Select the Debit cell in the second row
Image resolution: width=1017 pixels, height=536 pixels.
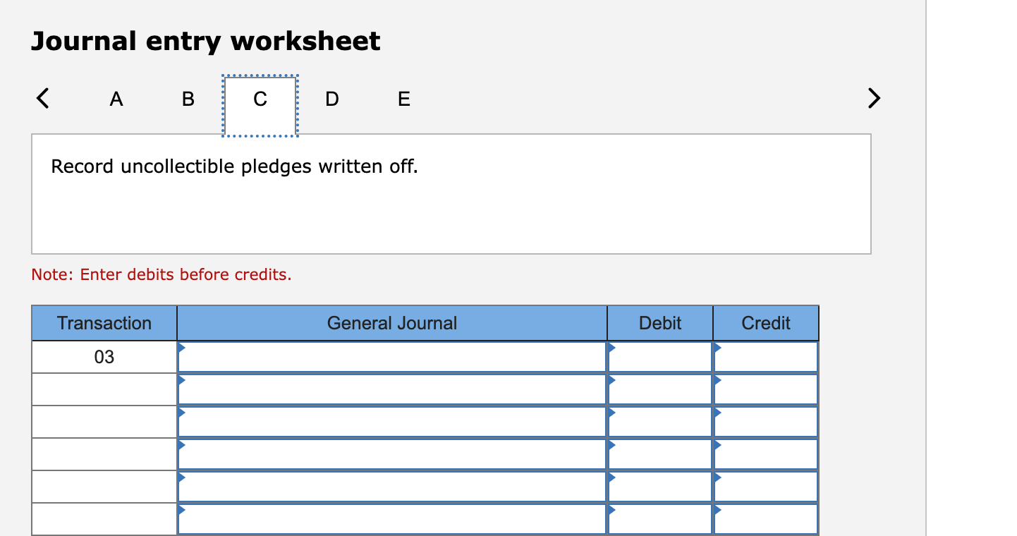coord(660,389)
